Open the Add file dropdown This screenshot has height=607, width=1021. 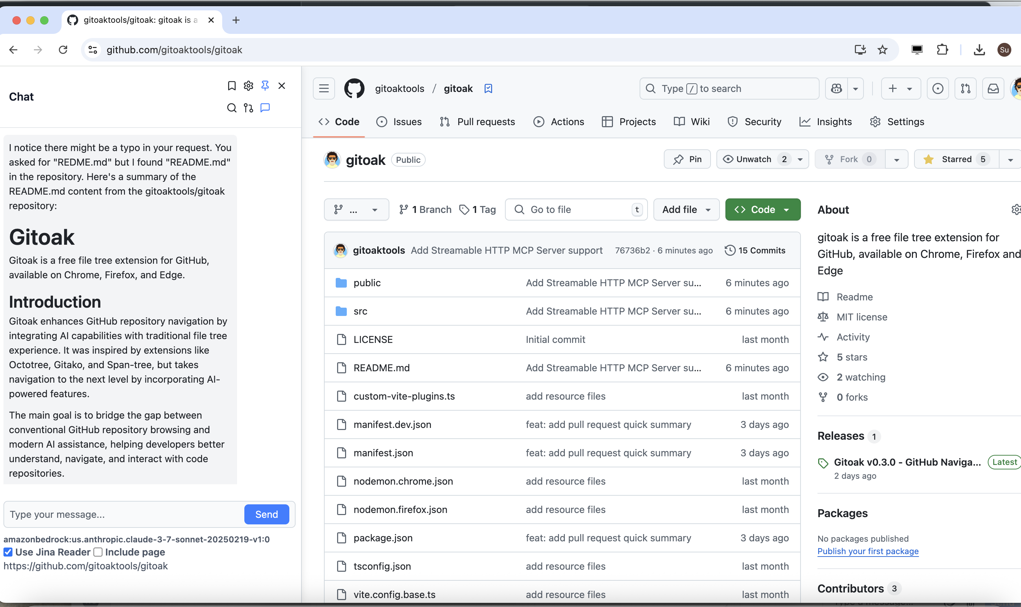[x=686, y=210]
